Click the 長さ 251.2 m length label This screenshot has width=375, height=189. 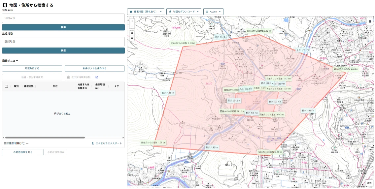pyautogui.click(x=234, y=101)
